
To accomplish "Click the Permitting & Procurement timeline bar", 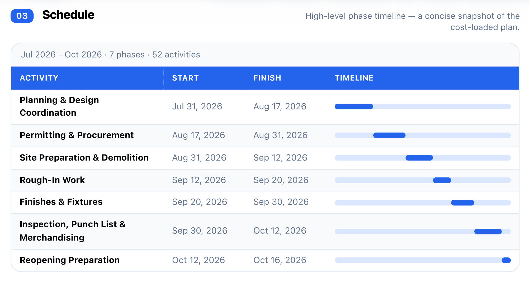I will (x=389, y=135).
